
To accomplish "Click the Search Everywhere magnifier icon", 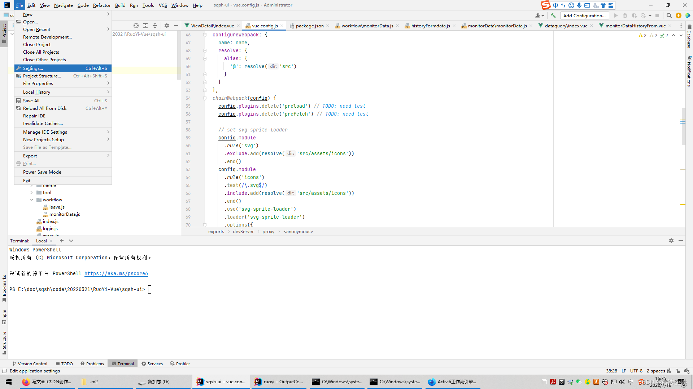I will [x=669, y=15].
